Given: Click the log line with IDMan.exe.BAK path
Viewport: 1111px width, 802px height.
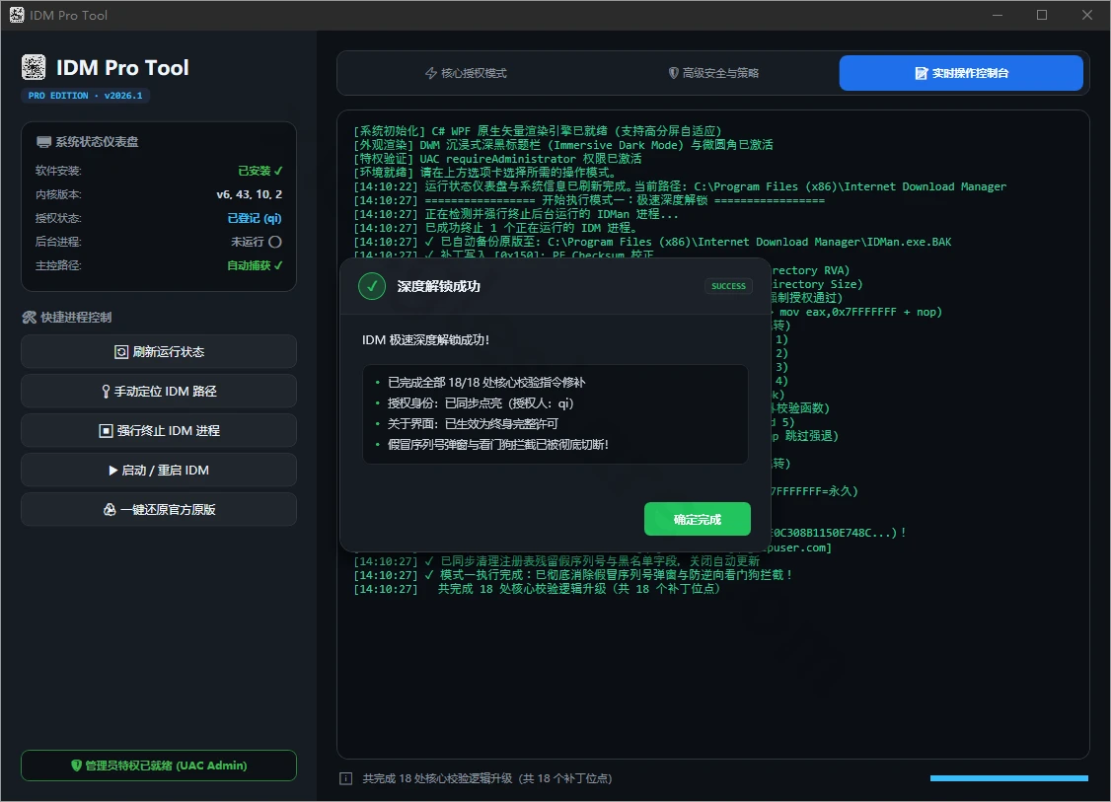Looking at the screenshot, I should tap(652, 242).
